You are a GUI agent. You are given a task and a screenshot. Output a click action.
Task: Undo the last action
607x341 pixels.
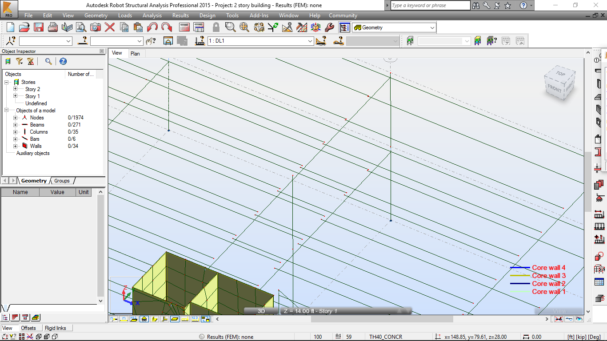click(152, 27)
